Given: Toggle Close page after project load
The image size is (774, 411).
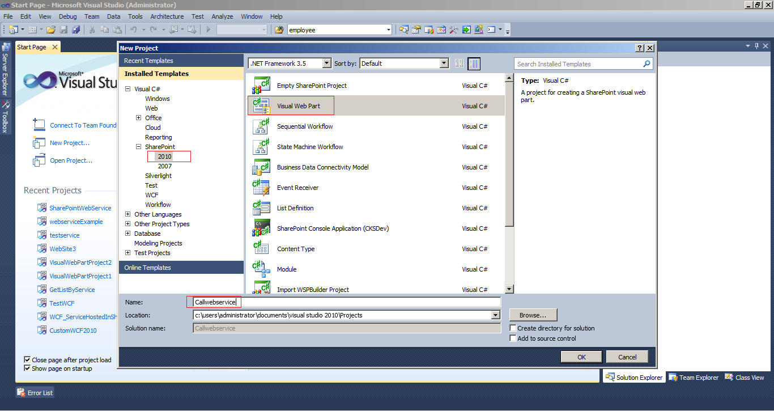Looking at the screenshot, I should pyautogui.click(x=27, y=359).
